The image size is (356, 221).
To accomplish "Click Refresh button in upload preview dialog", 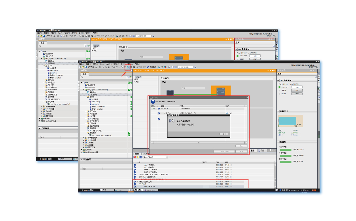I will (x=241, y=146).
